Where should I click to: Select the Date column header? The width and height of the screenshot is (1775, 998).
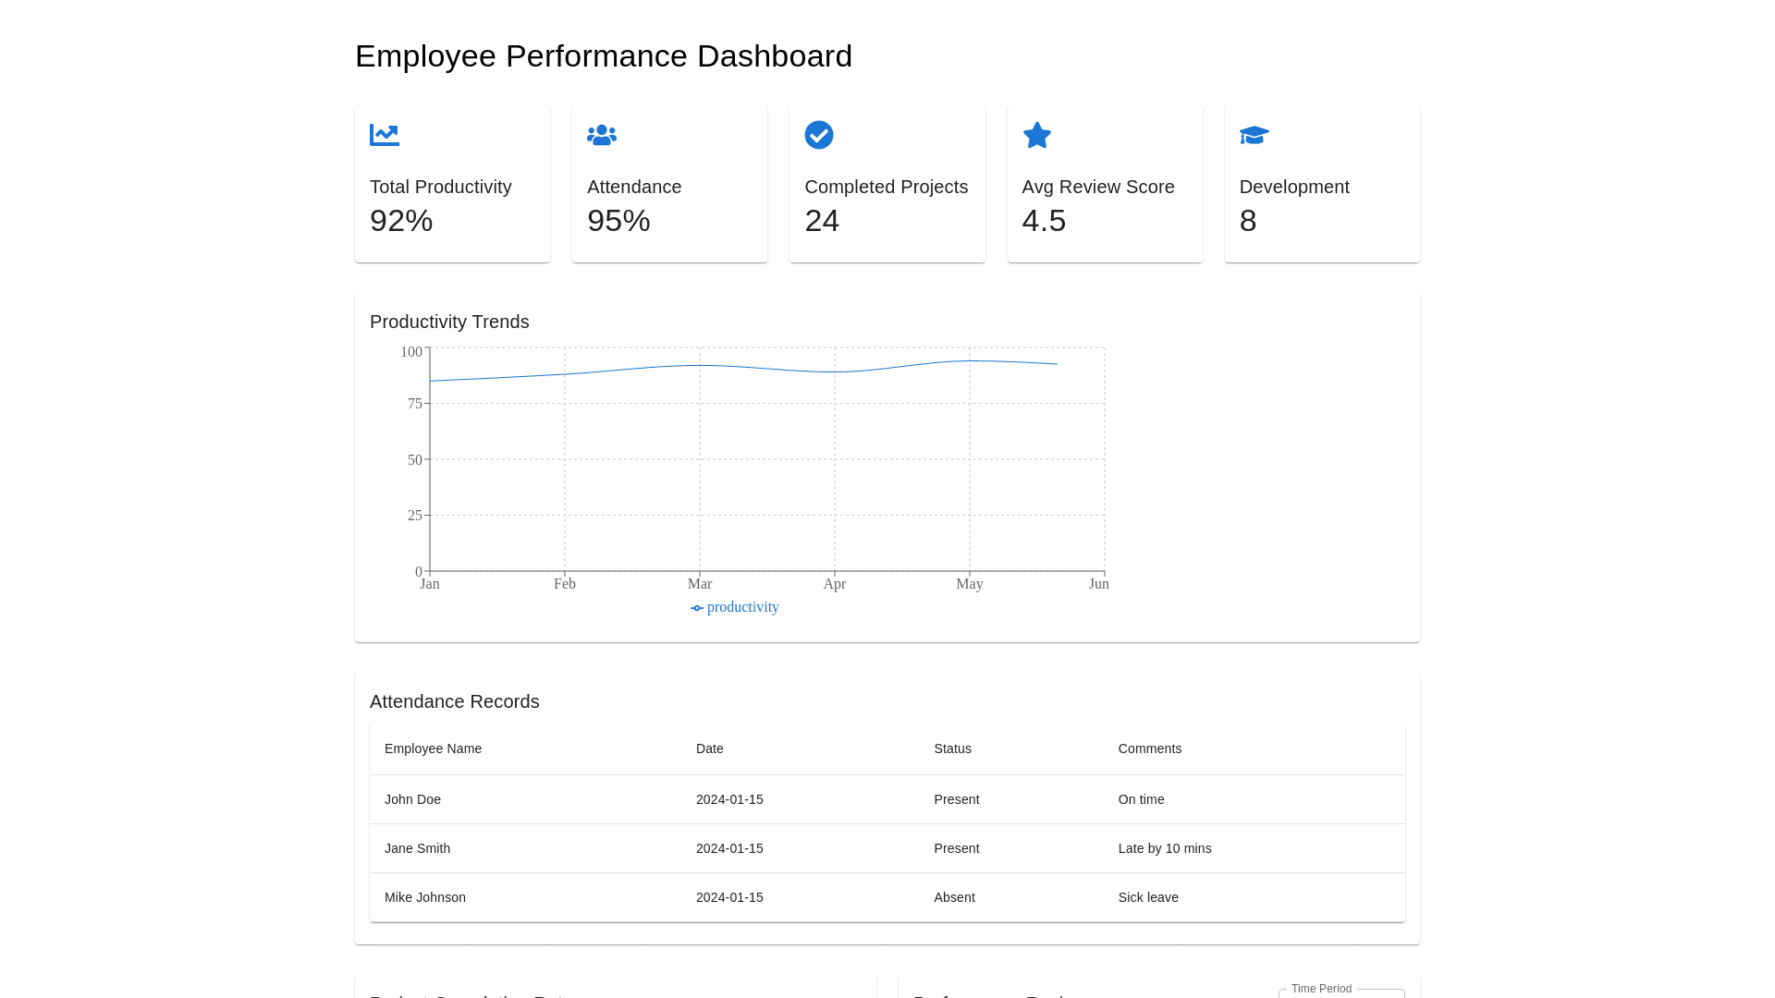tap(710, 748)
